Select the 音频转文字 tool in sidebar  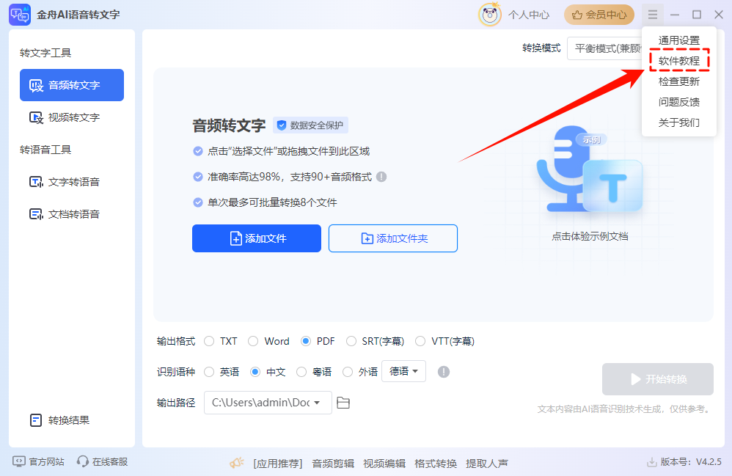click(x=71, y=85)
